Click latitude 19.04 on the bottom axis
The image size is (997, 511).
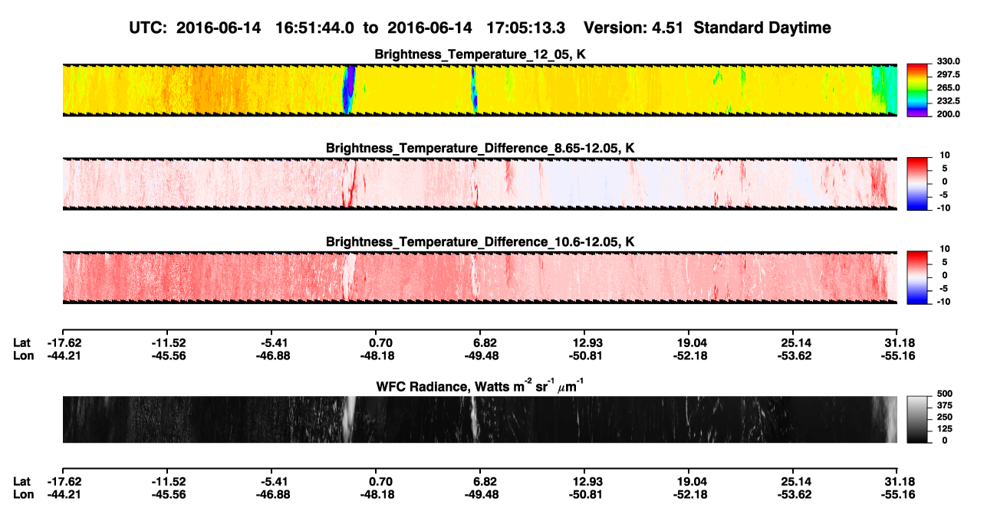[x=689, y=481]
